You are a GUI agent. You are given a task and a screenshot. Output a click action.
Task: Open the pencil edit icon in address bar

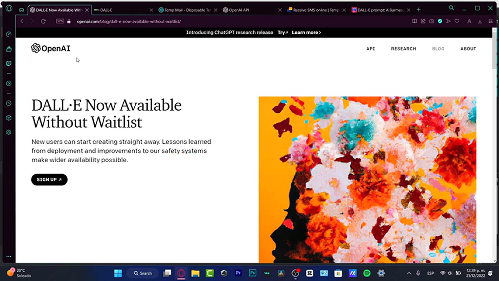pyautogui.click(x=423, y=21)
